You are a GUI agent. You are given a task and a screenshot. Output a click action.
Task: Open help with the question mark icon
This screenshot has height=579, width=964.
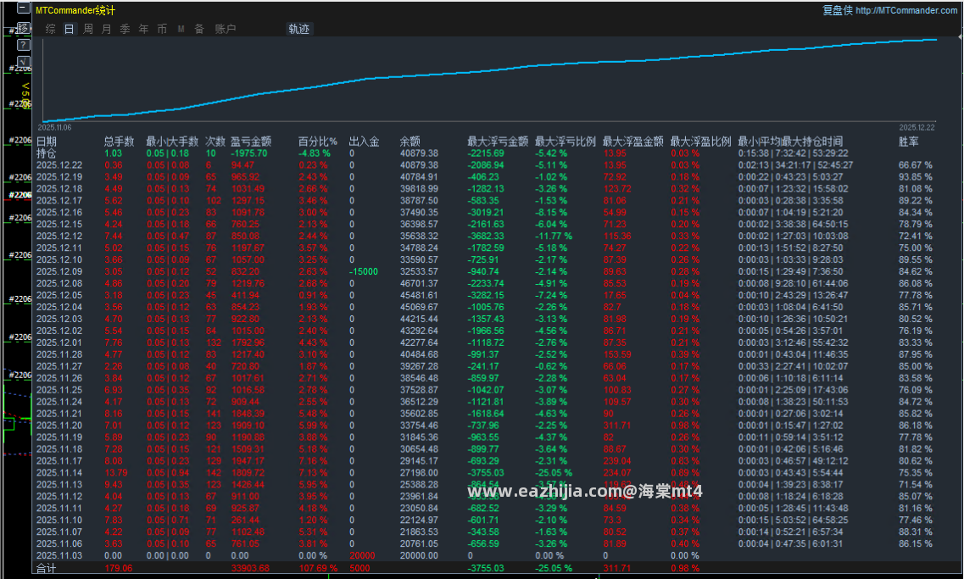(23, 45)
